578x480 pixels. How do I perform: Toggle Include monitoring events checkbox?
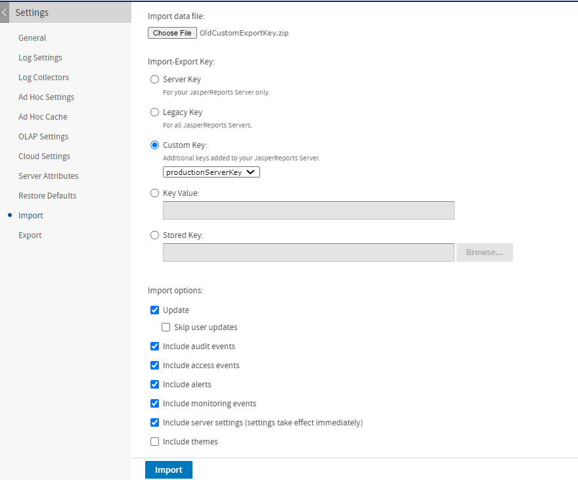(154, 403)
